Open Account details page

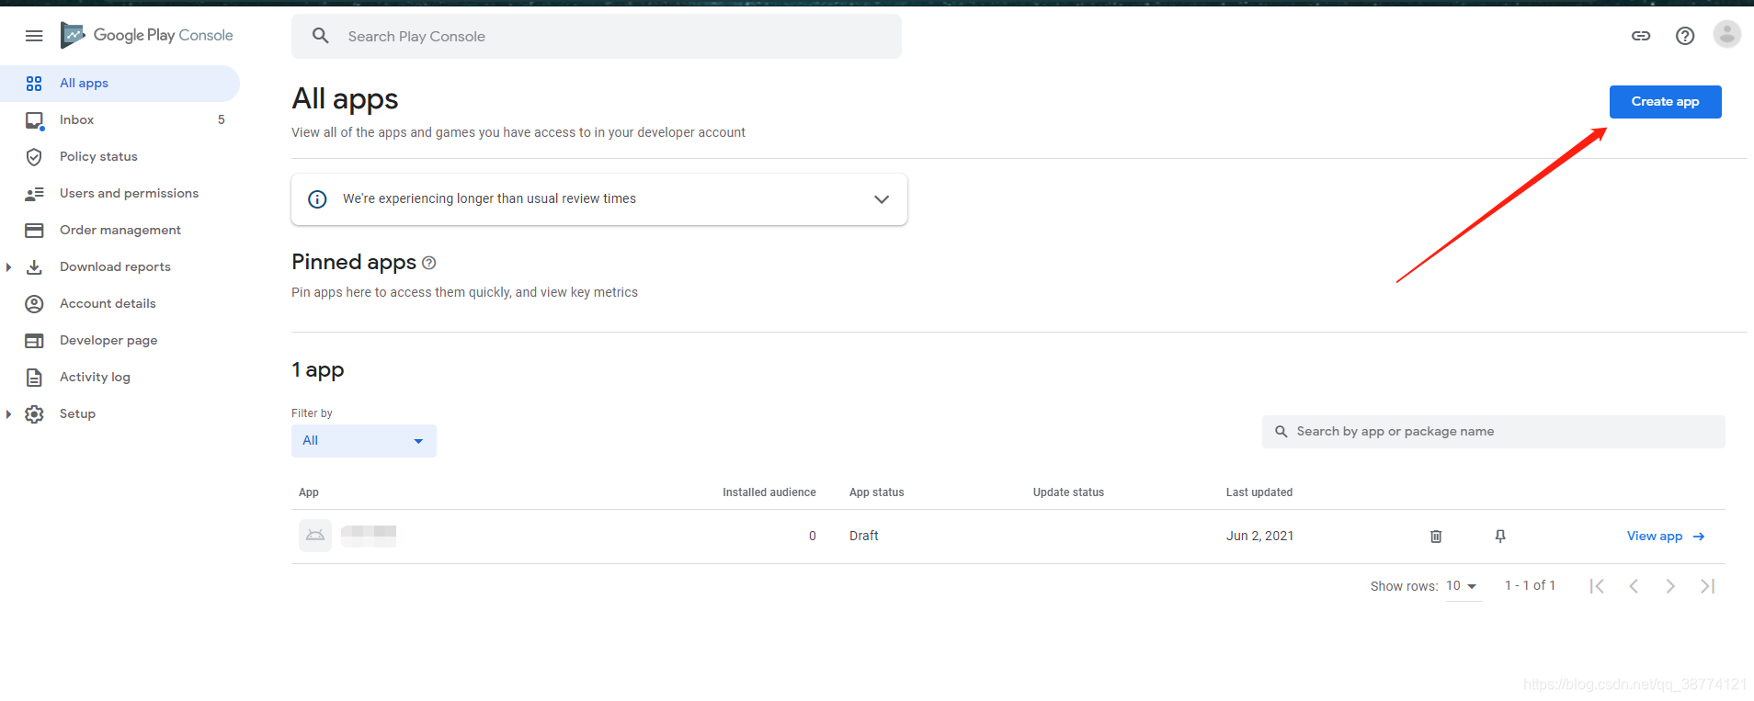point(120,304)
